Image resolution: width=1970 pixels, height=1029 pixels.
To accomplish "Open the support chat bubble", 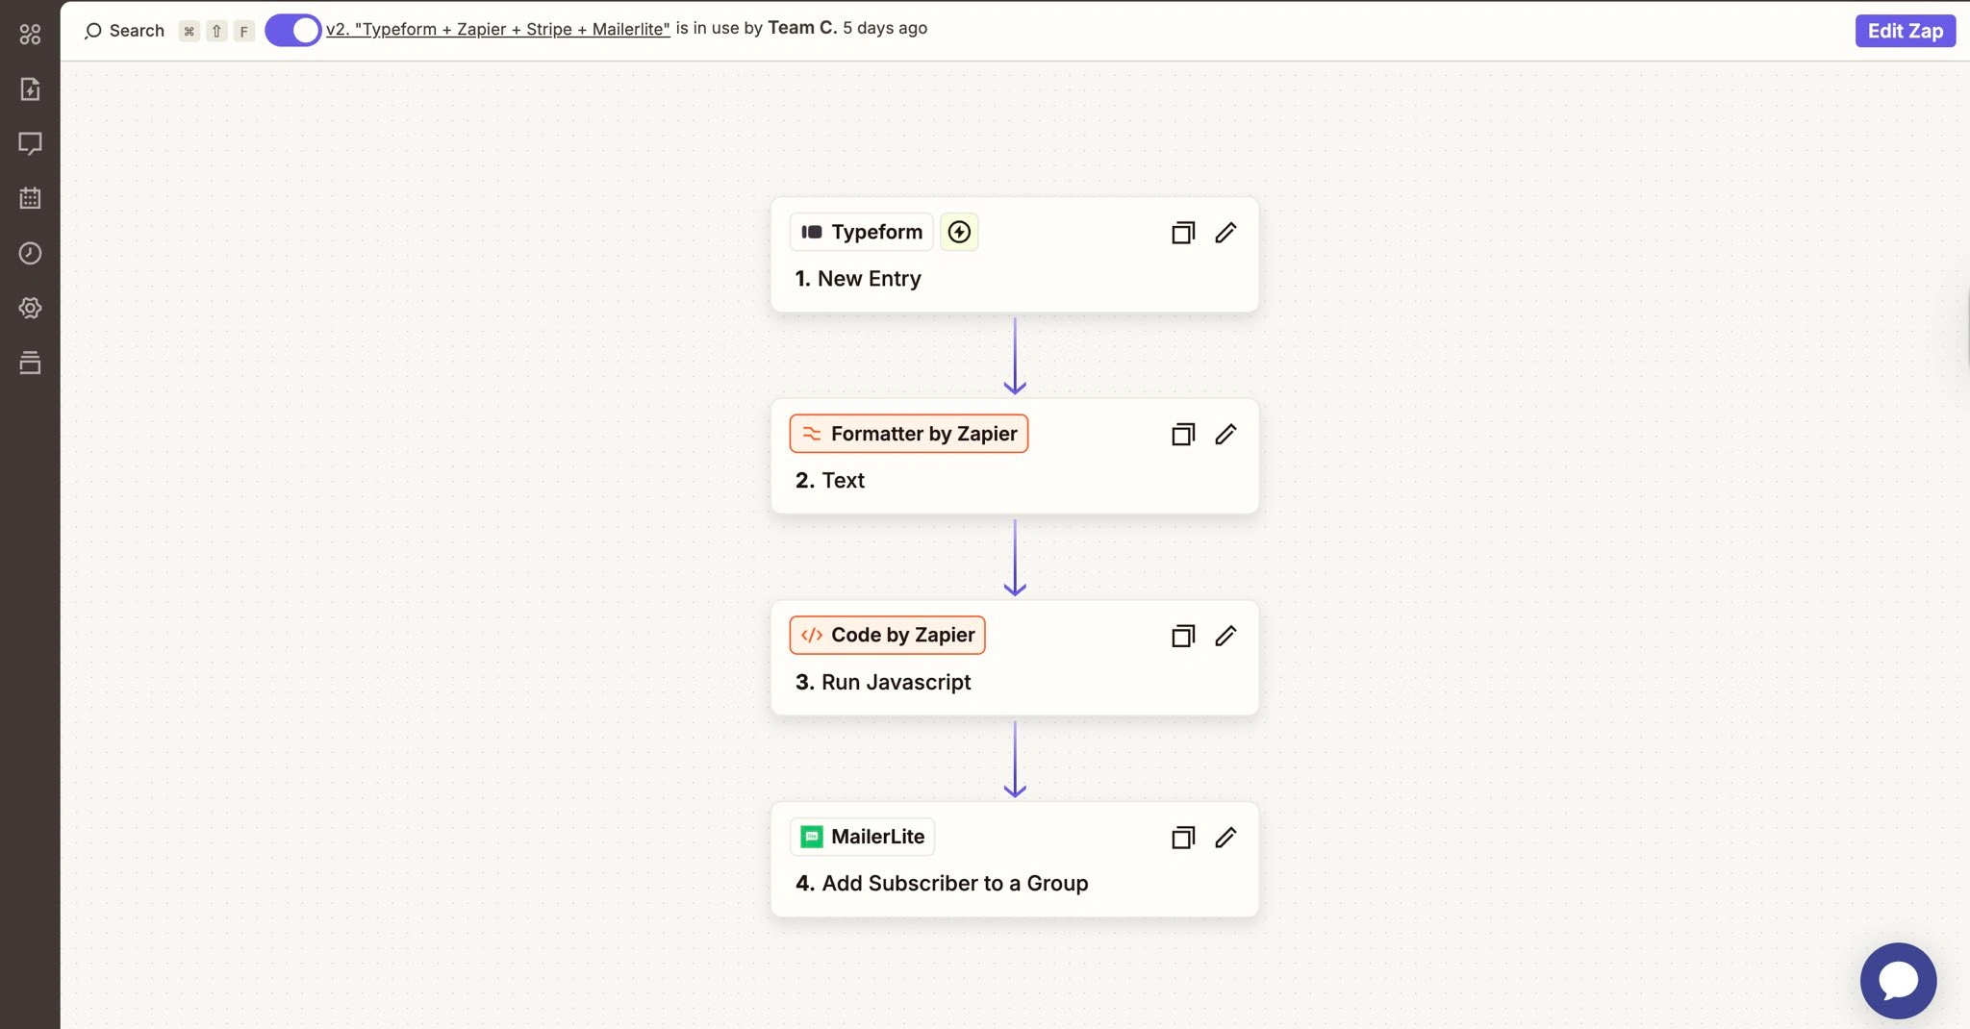I will pos(1898,980).
